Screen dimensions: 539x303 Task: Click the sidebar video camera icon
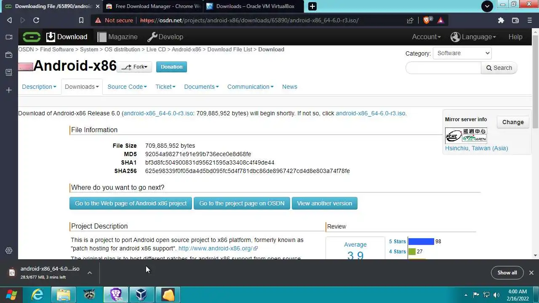(x=9, y=37)
